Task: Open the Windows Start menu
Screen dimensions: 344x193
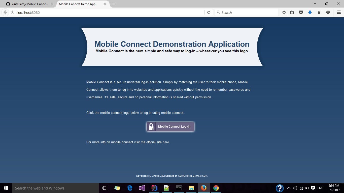Action: pyautogui.click(x=6, y=188)
